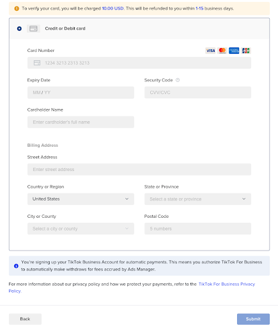Click the Visa card logo
278x328 pixels.
coord(210,51)
